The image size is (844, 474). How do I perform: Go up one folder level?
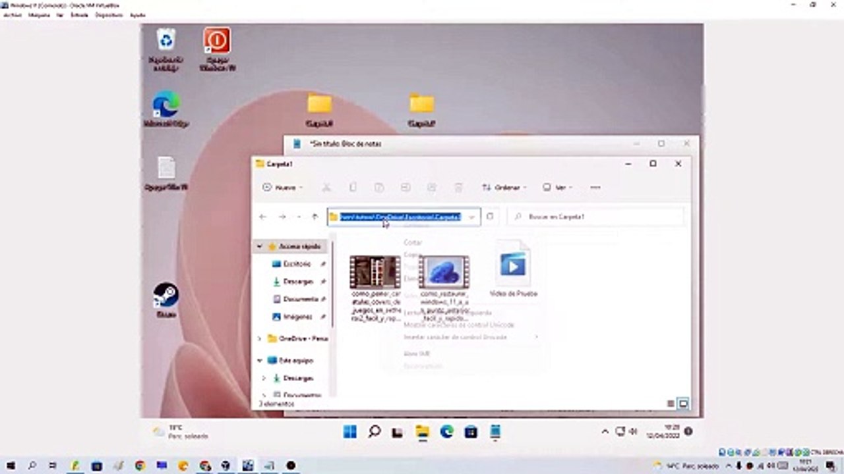point(315,217)
